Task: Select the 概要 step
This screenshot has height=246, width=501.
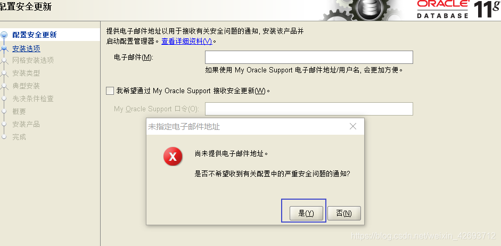Action: pos(19,111)
